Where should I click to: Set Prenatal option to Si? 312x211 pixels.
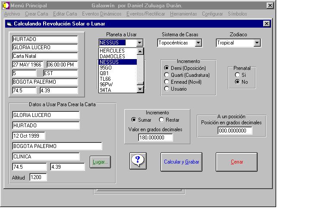[x=237, y=75]
